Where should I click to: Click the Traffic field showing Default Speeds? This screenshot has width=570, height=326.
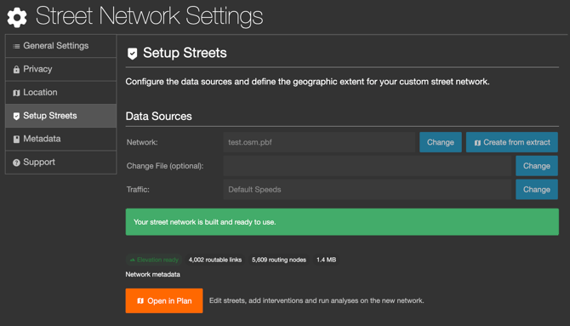pyautogui.click(x=368, y=189)
